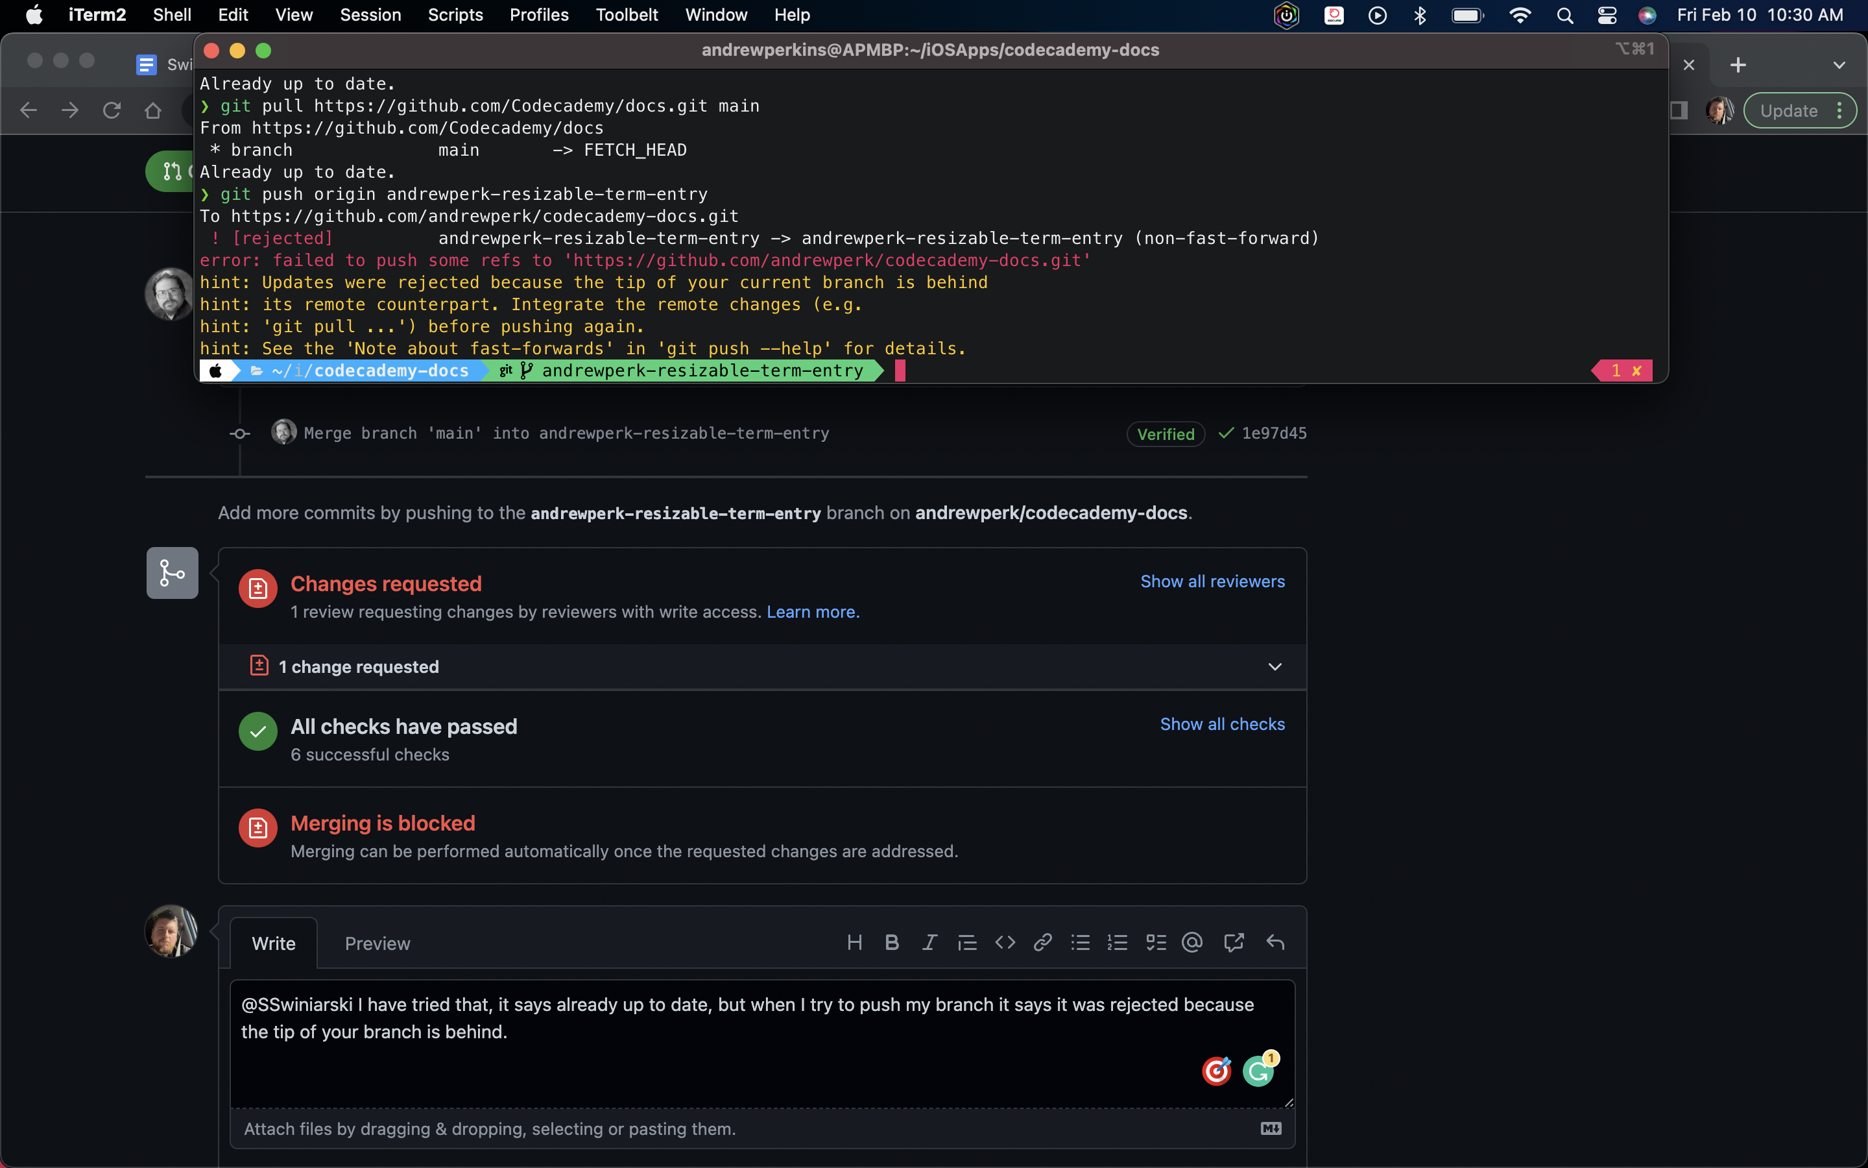1868x1168 pixels.
Task: Open the iTerm2 Shell menu
Action: click(171, 16)
